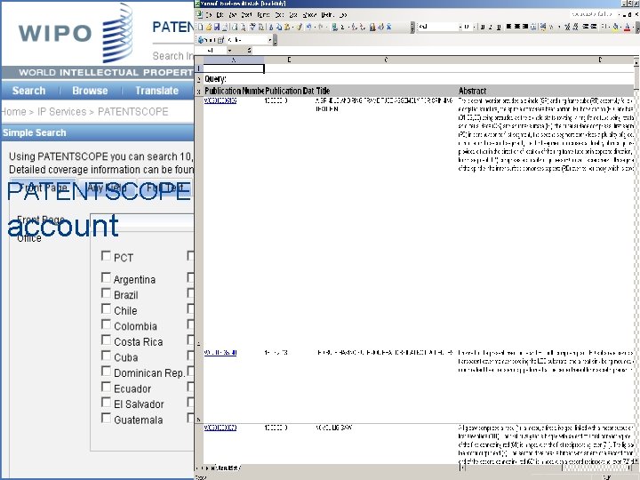Open the Edit menu in Excel
The image size is (640, 480).
point(220,15)
